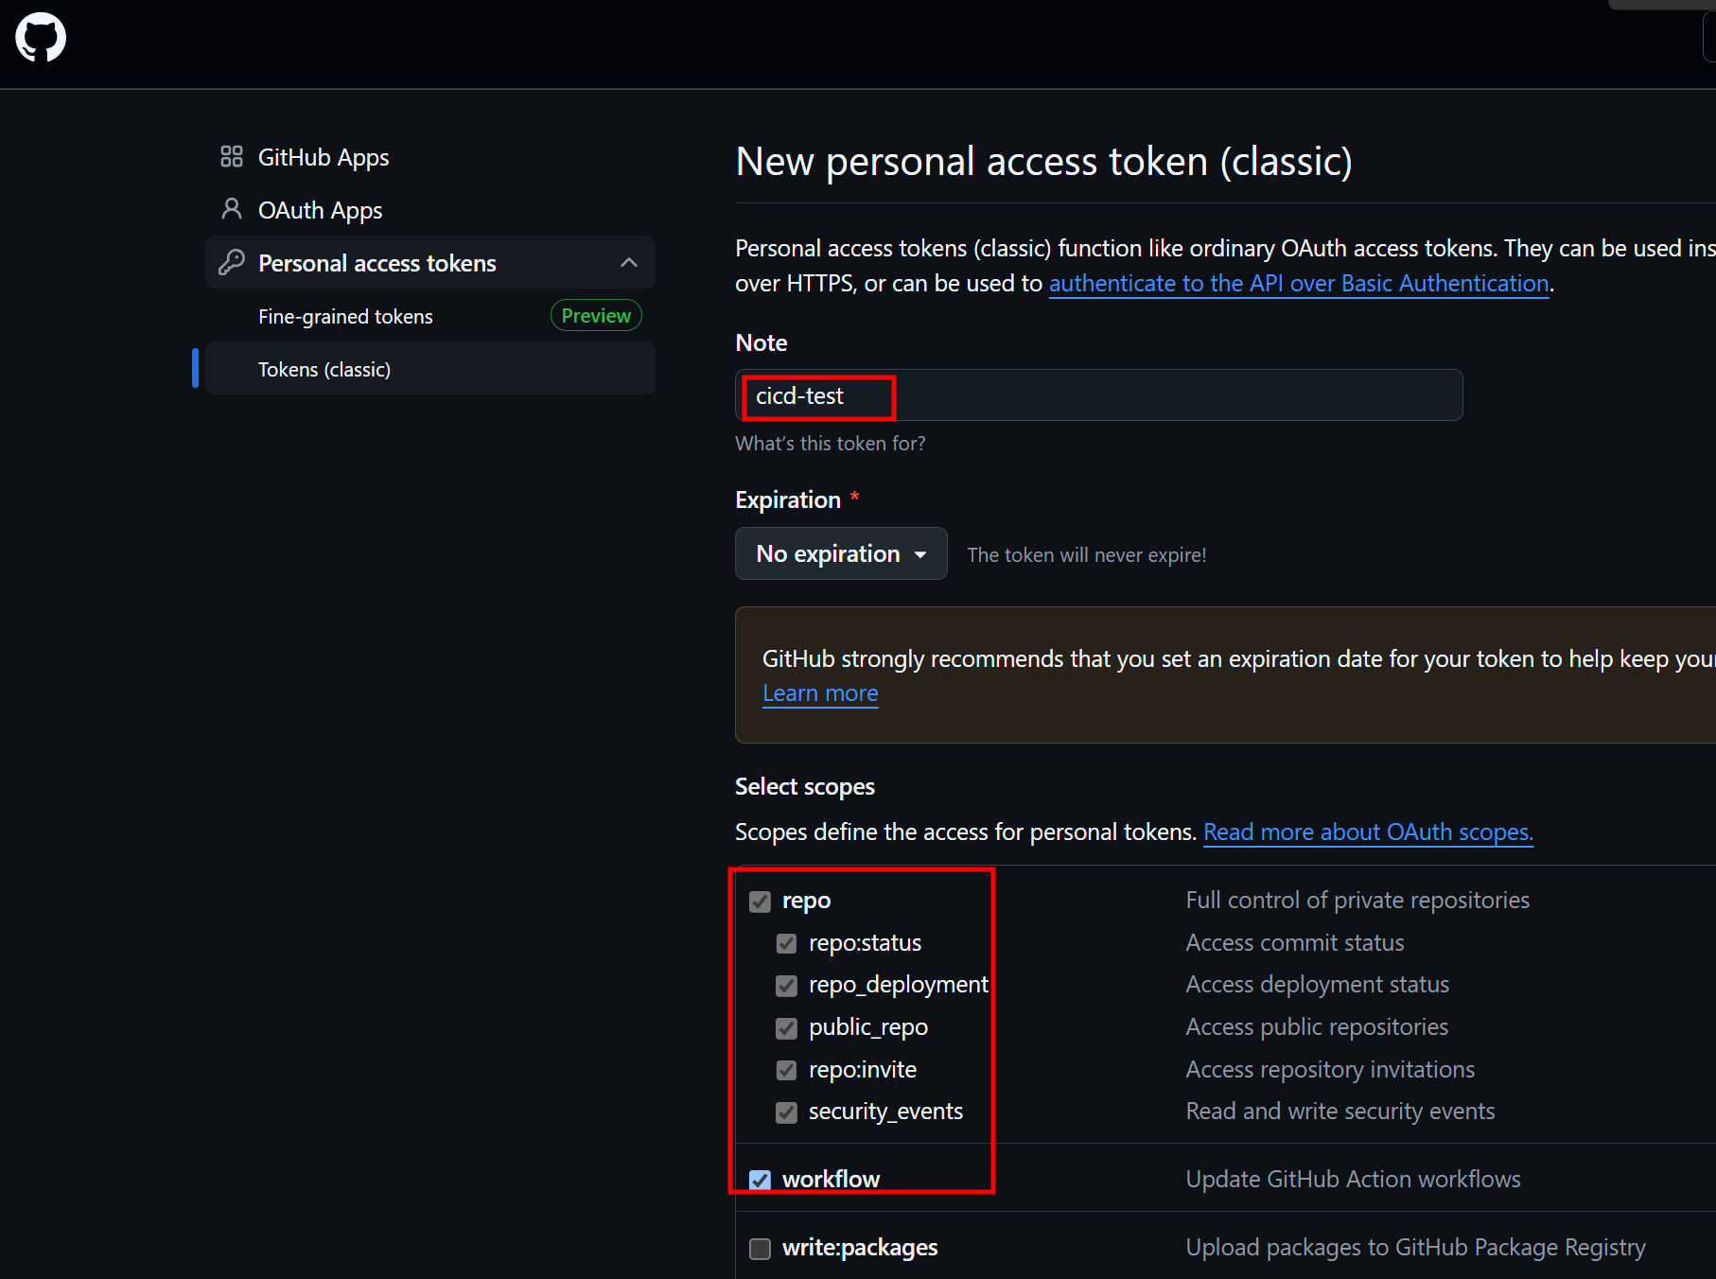Image resolution: width=1716 pixels, height=1279 pixels.
Task: Open the Learn more link about expiration
Action: pyautogui.click(x=820, y=693)
